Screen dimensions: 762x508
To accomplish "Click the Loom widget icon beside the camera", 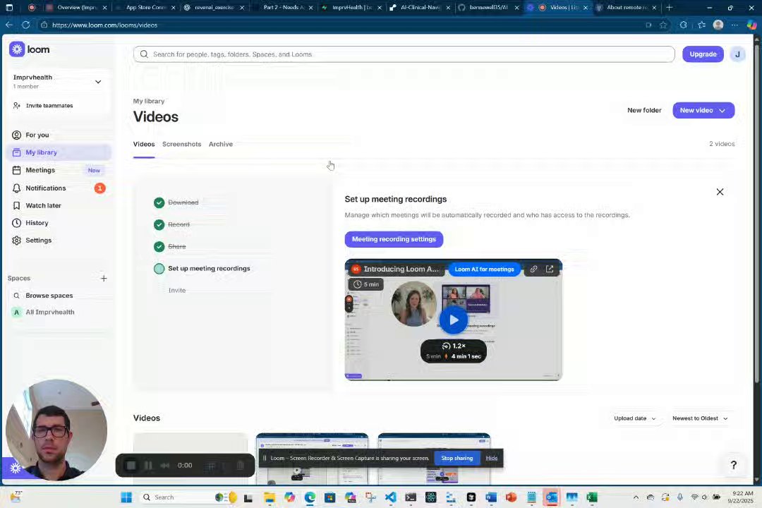I will click(x=15, y=468).
